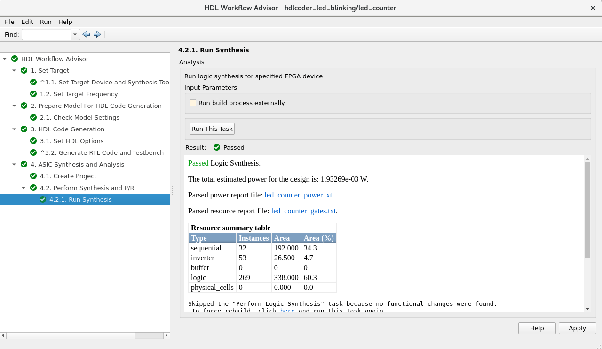Collapse 4.2. Perform Synthesis and P/R node

coord(24,188)
